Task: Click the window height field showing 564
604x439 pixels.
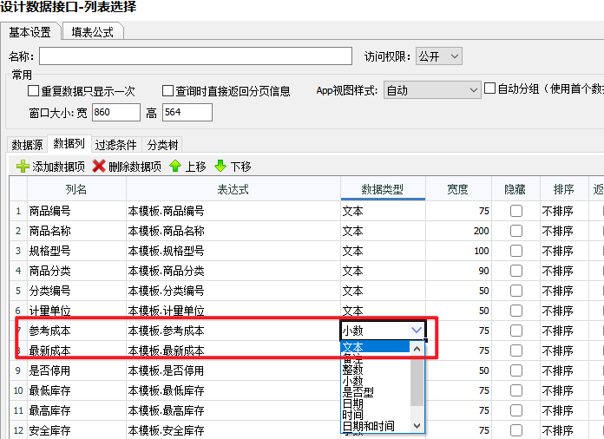Action: [187, 113]
